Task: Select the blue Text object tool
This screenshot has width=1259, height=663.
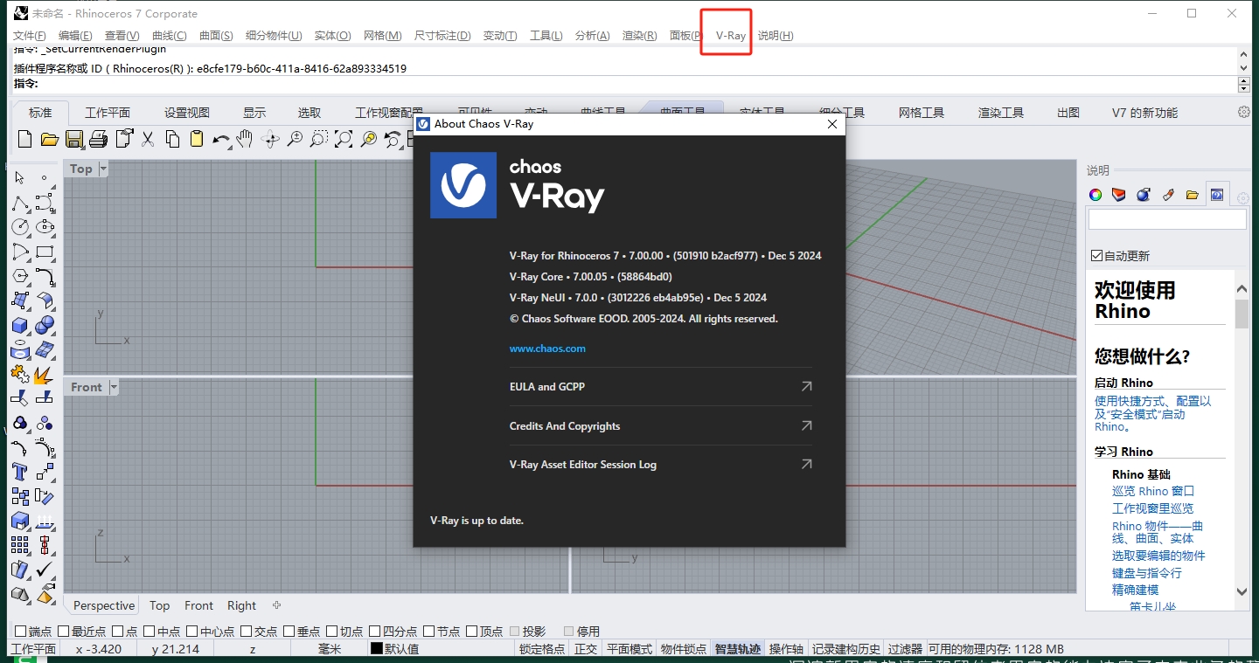Action: click(20, 472)
